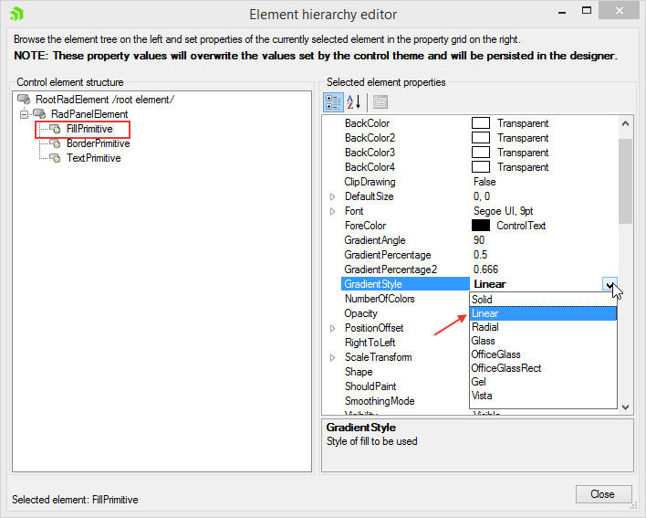Click the property grid scroll up arrow

[625, 123]
